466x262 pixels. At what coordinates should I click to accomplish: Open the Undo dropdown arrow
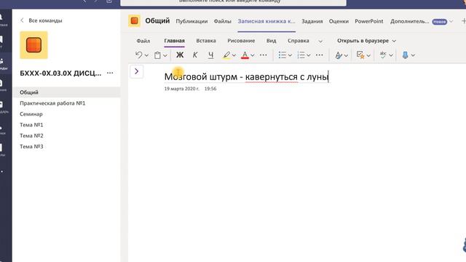click(146, 55)
